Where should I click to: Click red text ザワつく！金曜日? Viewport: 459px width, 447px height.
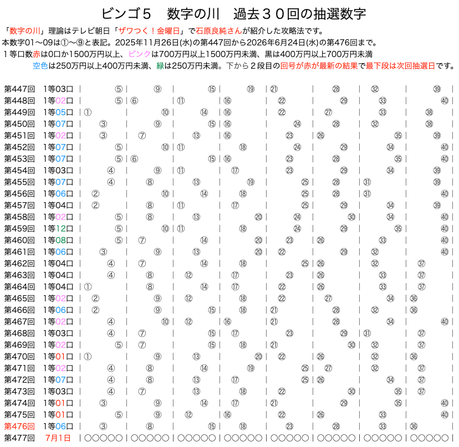click(x=149, y=30)
